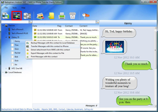Click the message list search input field
This screenshot has height=112, width=158.
pos(64,22)
